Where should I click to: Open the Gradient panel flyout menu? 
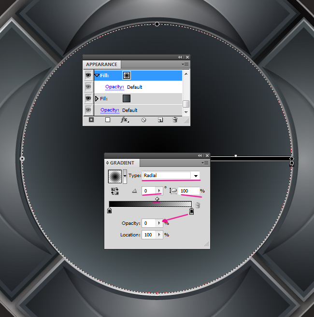point(205,163)
